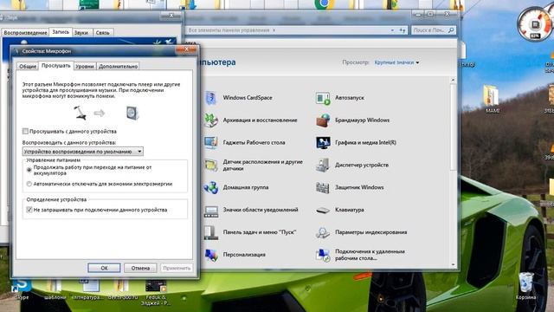This screenshot has height=312, width=554.
Task: Open the Taskbar and Start Menu (Панель задач) icon
Action: 211,232
